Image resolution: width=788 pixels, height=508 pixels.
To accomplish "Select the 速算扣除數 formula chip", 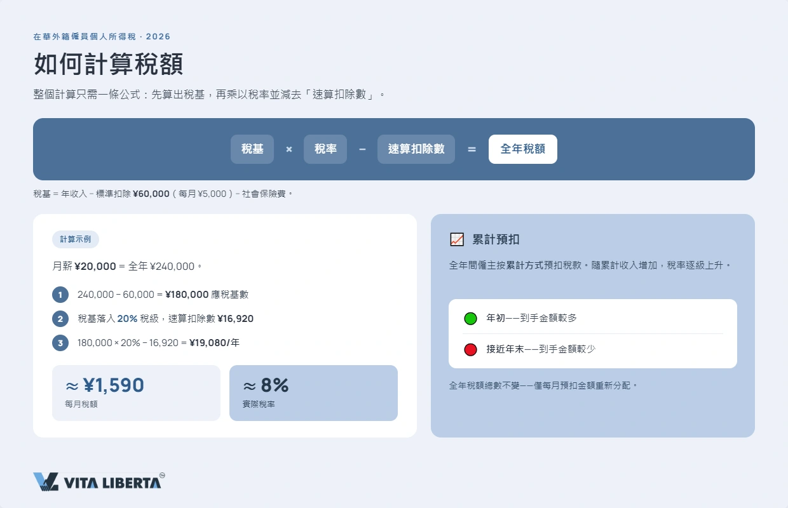I will point(416,149).
